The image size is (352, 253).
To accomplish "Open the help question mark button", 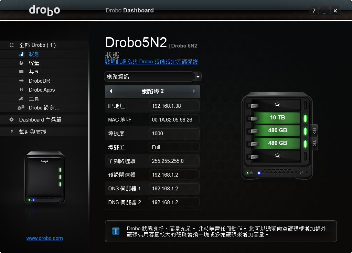I will click(x=313, y=11).
